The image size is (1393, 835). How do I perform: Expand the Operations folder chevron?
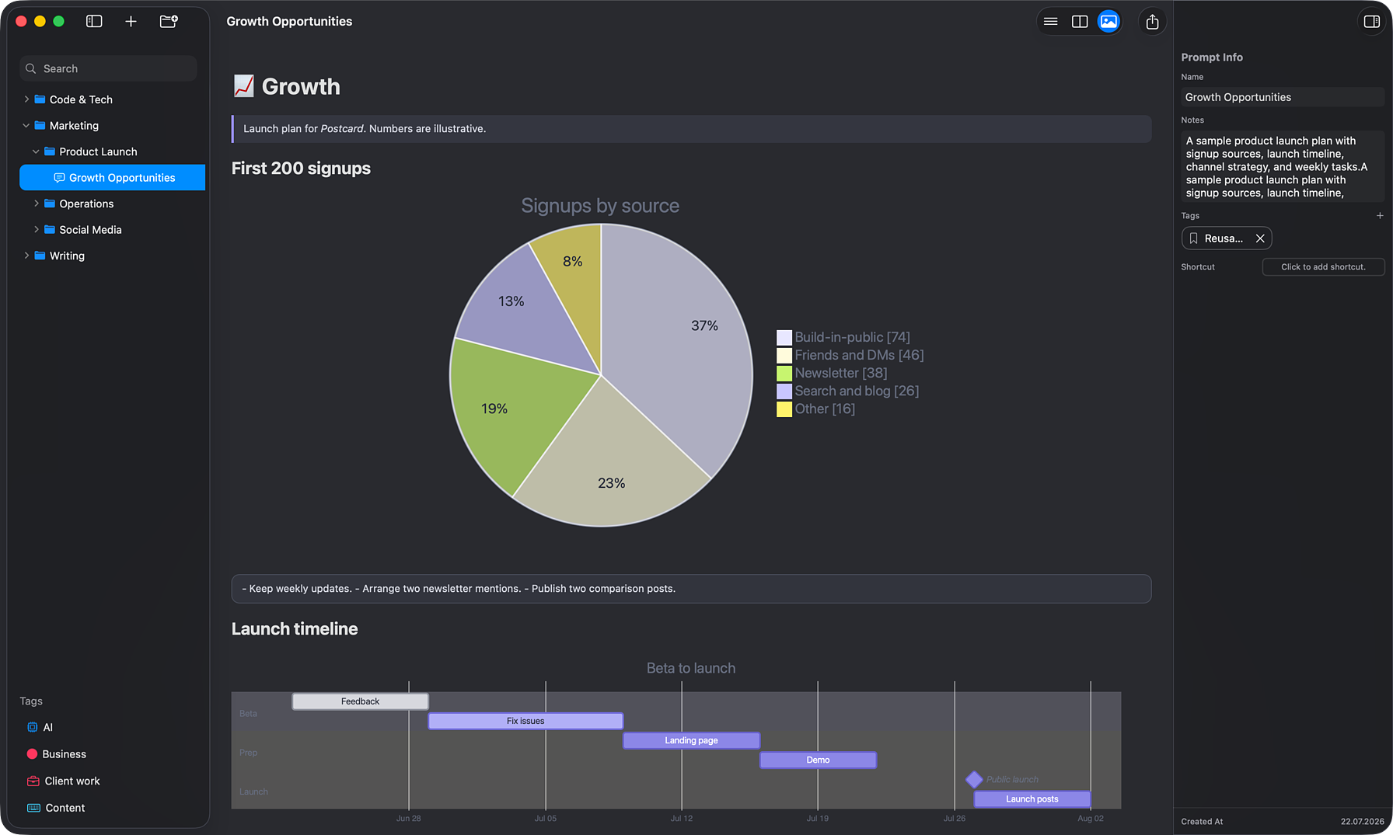pos(36,204)
